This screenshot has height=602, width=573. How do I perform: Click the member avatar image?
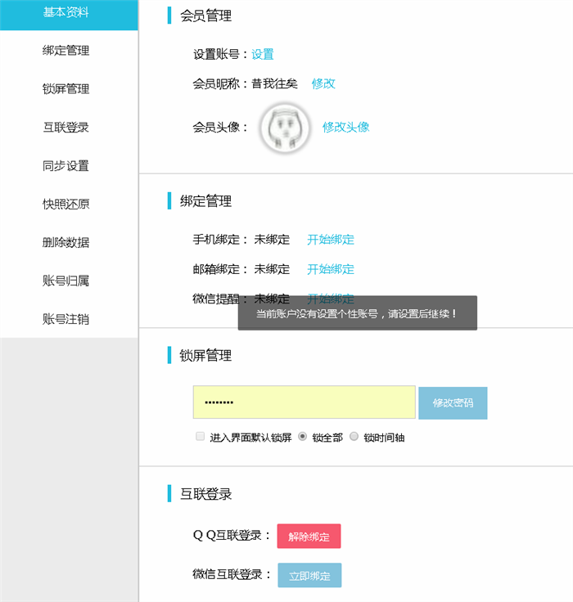click(284, 128)
